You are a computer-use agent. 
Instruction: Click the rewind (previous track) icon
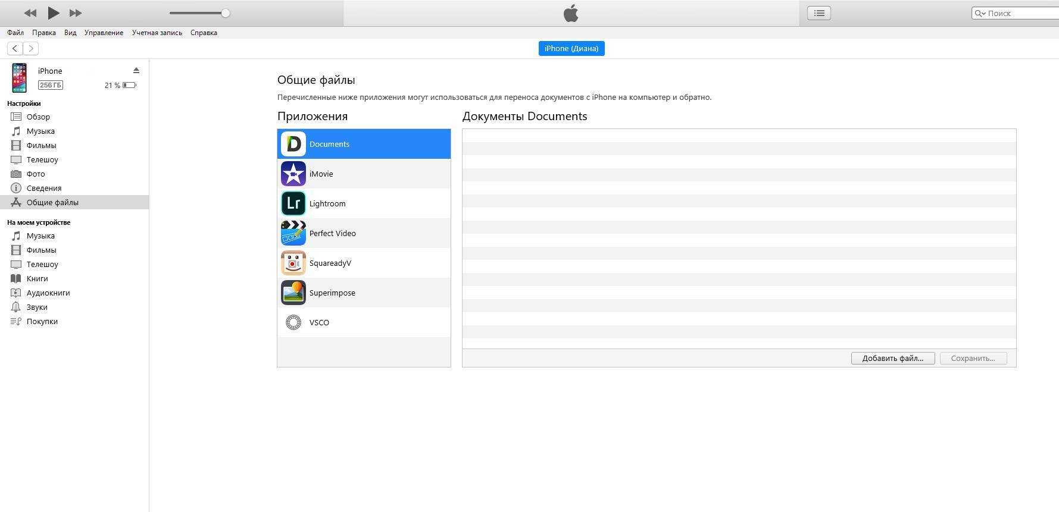pyautogui.click(x=30, y=13)
